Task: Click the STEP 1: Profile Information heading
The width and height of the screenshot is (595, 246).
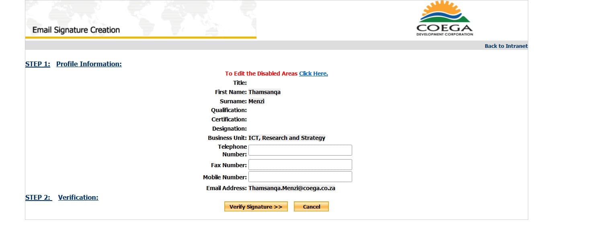Action: [x=74, y=64]
